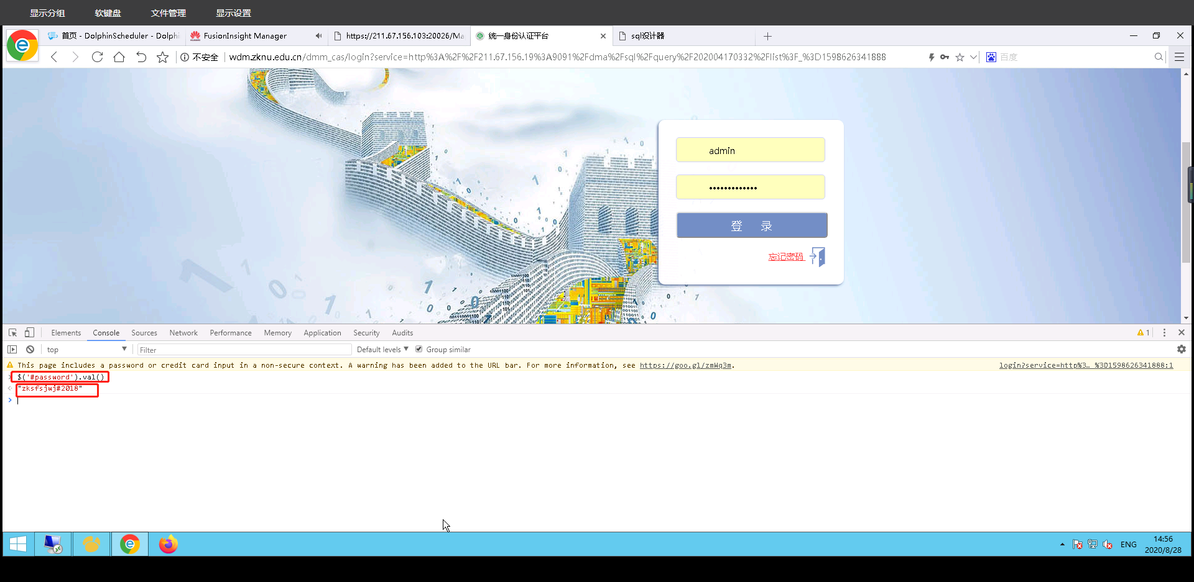Open the 显示设置 menu item

click(x=233, y=13)
